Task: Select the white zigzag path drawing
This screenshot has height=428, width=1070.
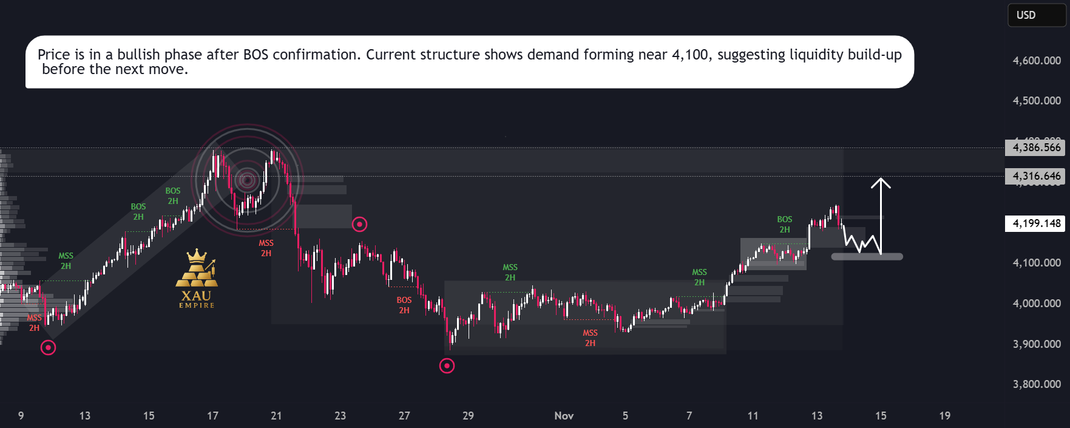Action: (860, 240)
